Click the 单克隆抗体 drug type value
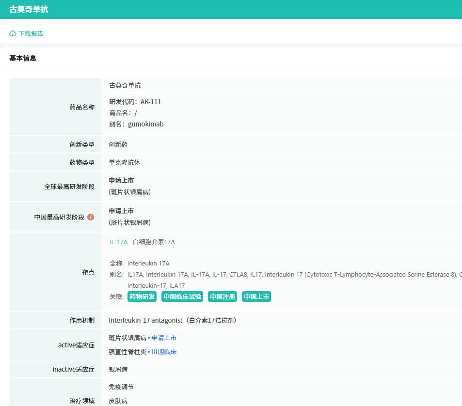Image resolution: width=462 pixels, height=406 pixels. click(125, 162)
